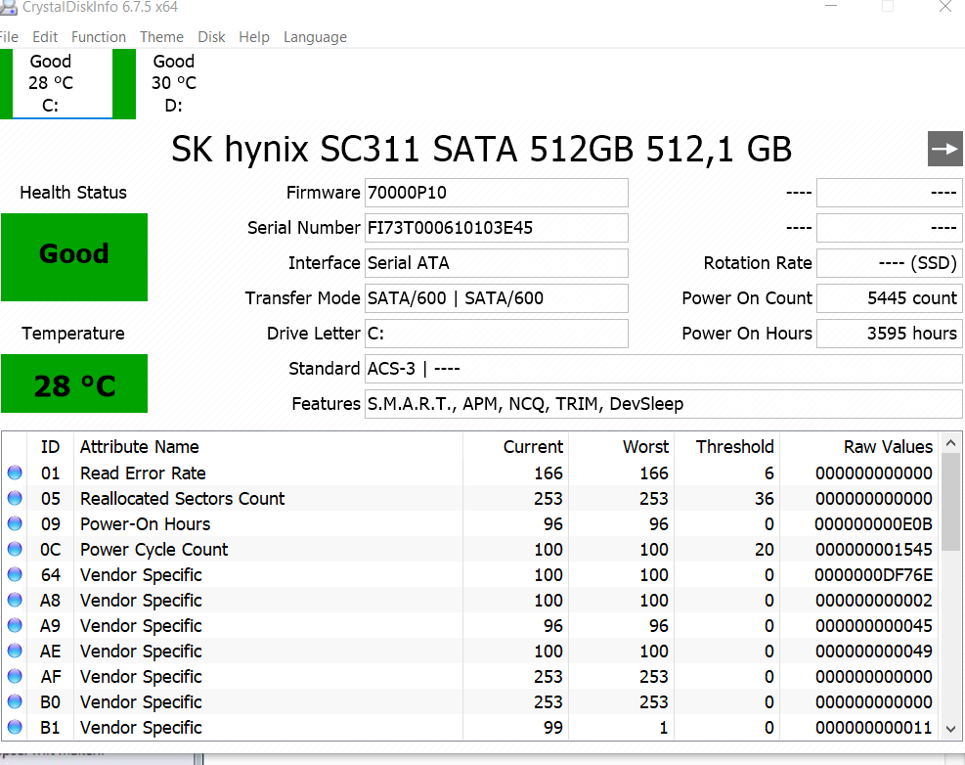
Task: Click scroll down arrow of attribute list
Action: point(950,729)
